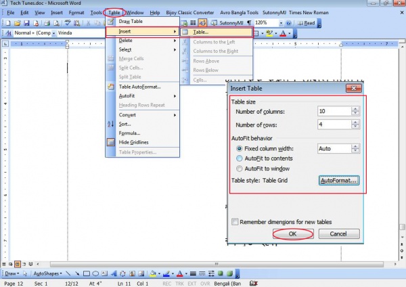Click the Save floppy disk icon
The width and height of the screenshot is (406, 287).
click(x=26, y=23)
